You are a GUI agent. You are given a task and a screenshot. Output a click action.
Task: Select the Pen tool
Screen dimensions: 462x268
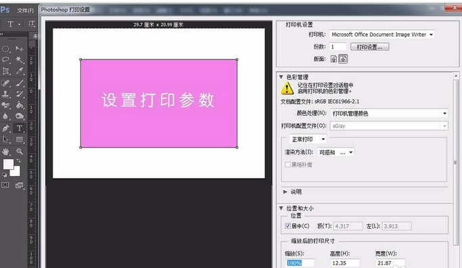point(5,129)
